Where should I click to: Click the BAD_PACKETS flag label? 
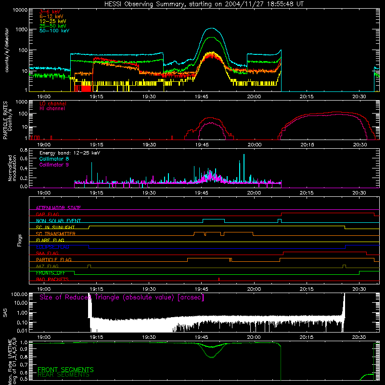coord(52,279)
